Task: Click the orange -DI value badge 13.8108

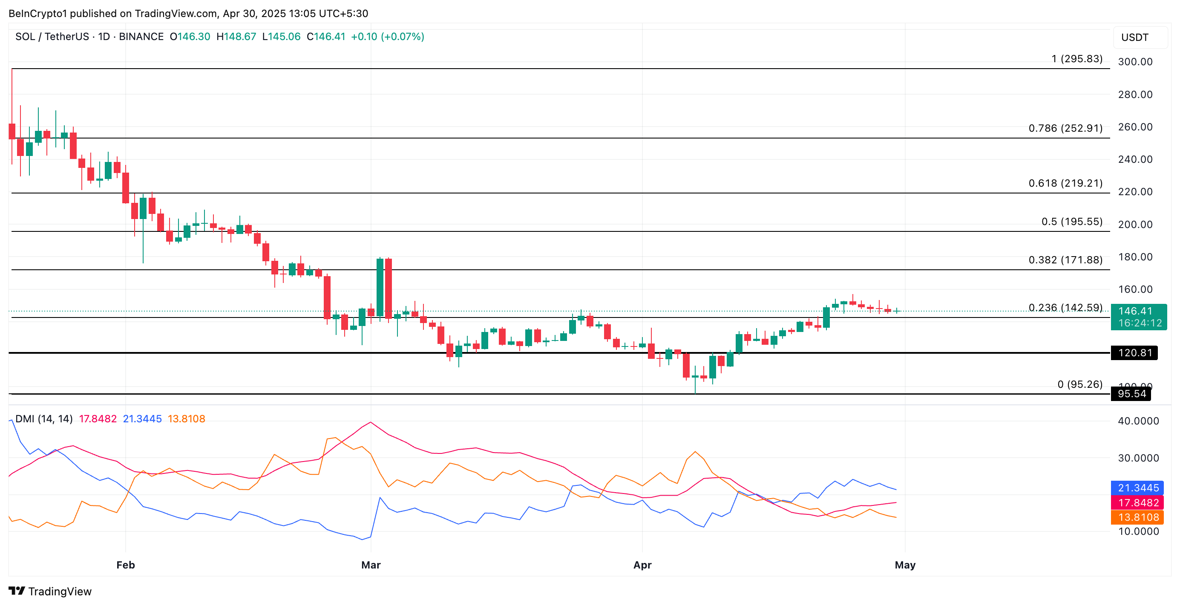Action: point(1139,517)
